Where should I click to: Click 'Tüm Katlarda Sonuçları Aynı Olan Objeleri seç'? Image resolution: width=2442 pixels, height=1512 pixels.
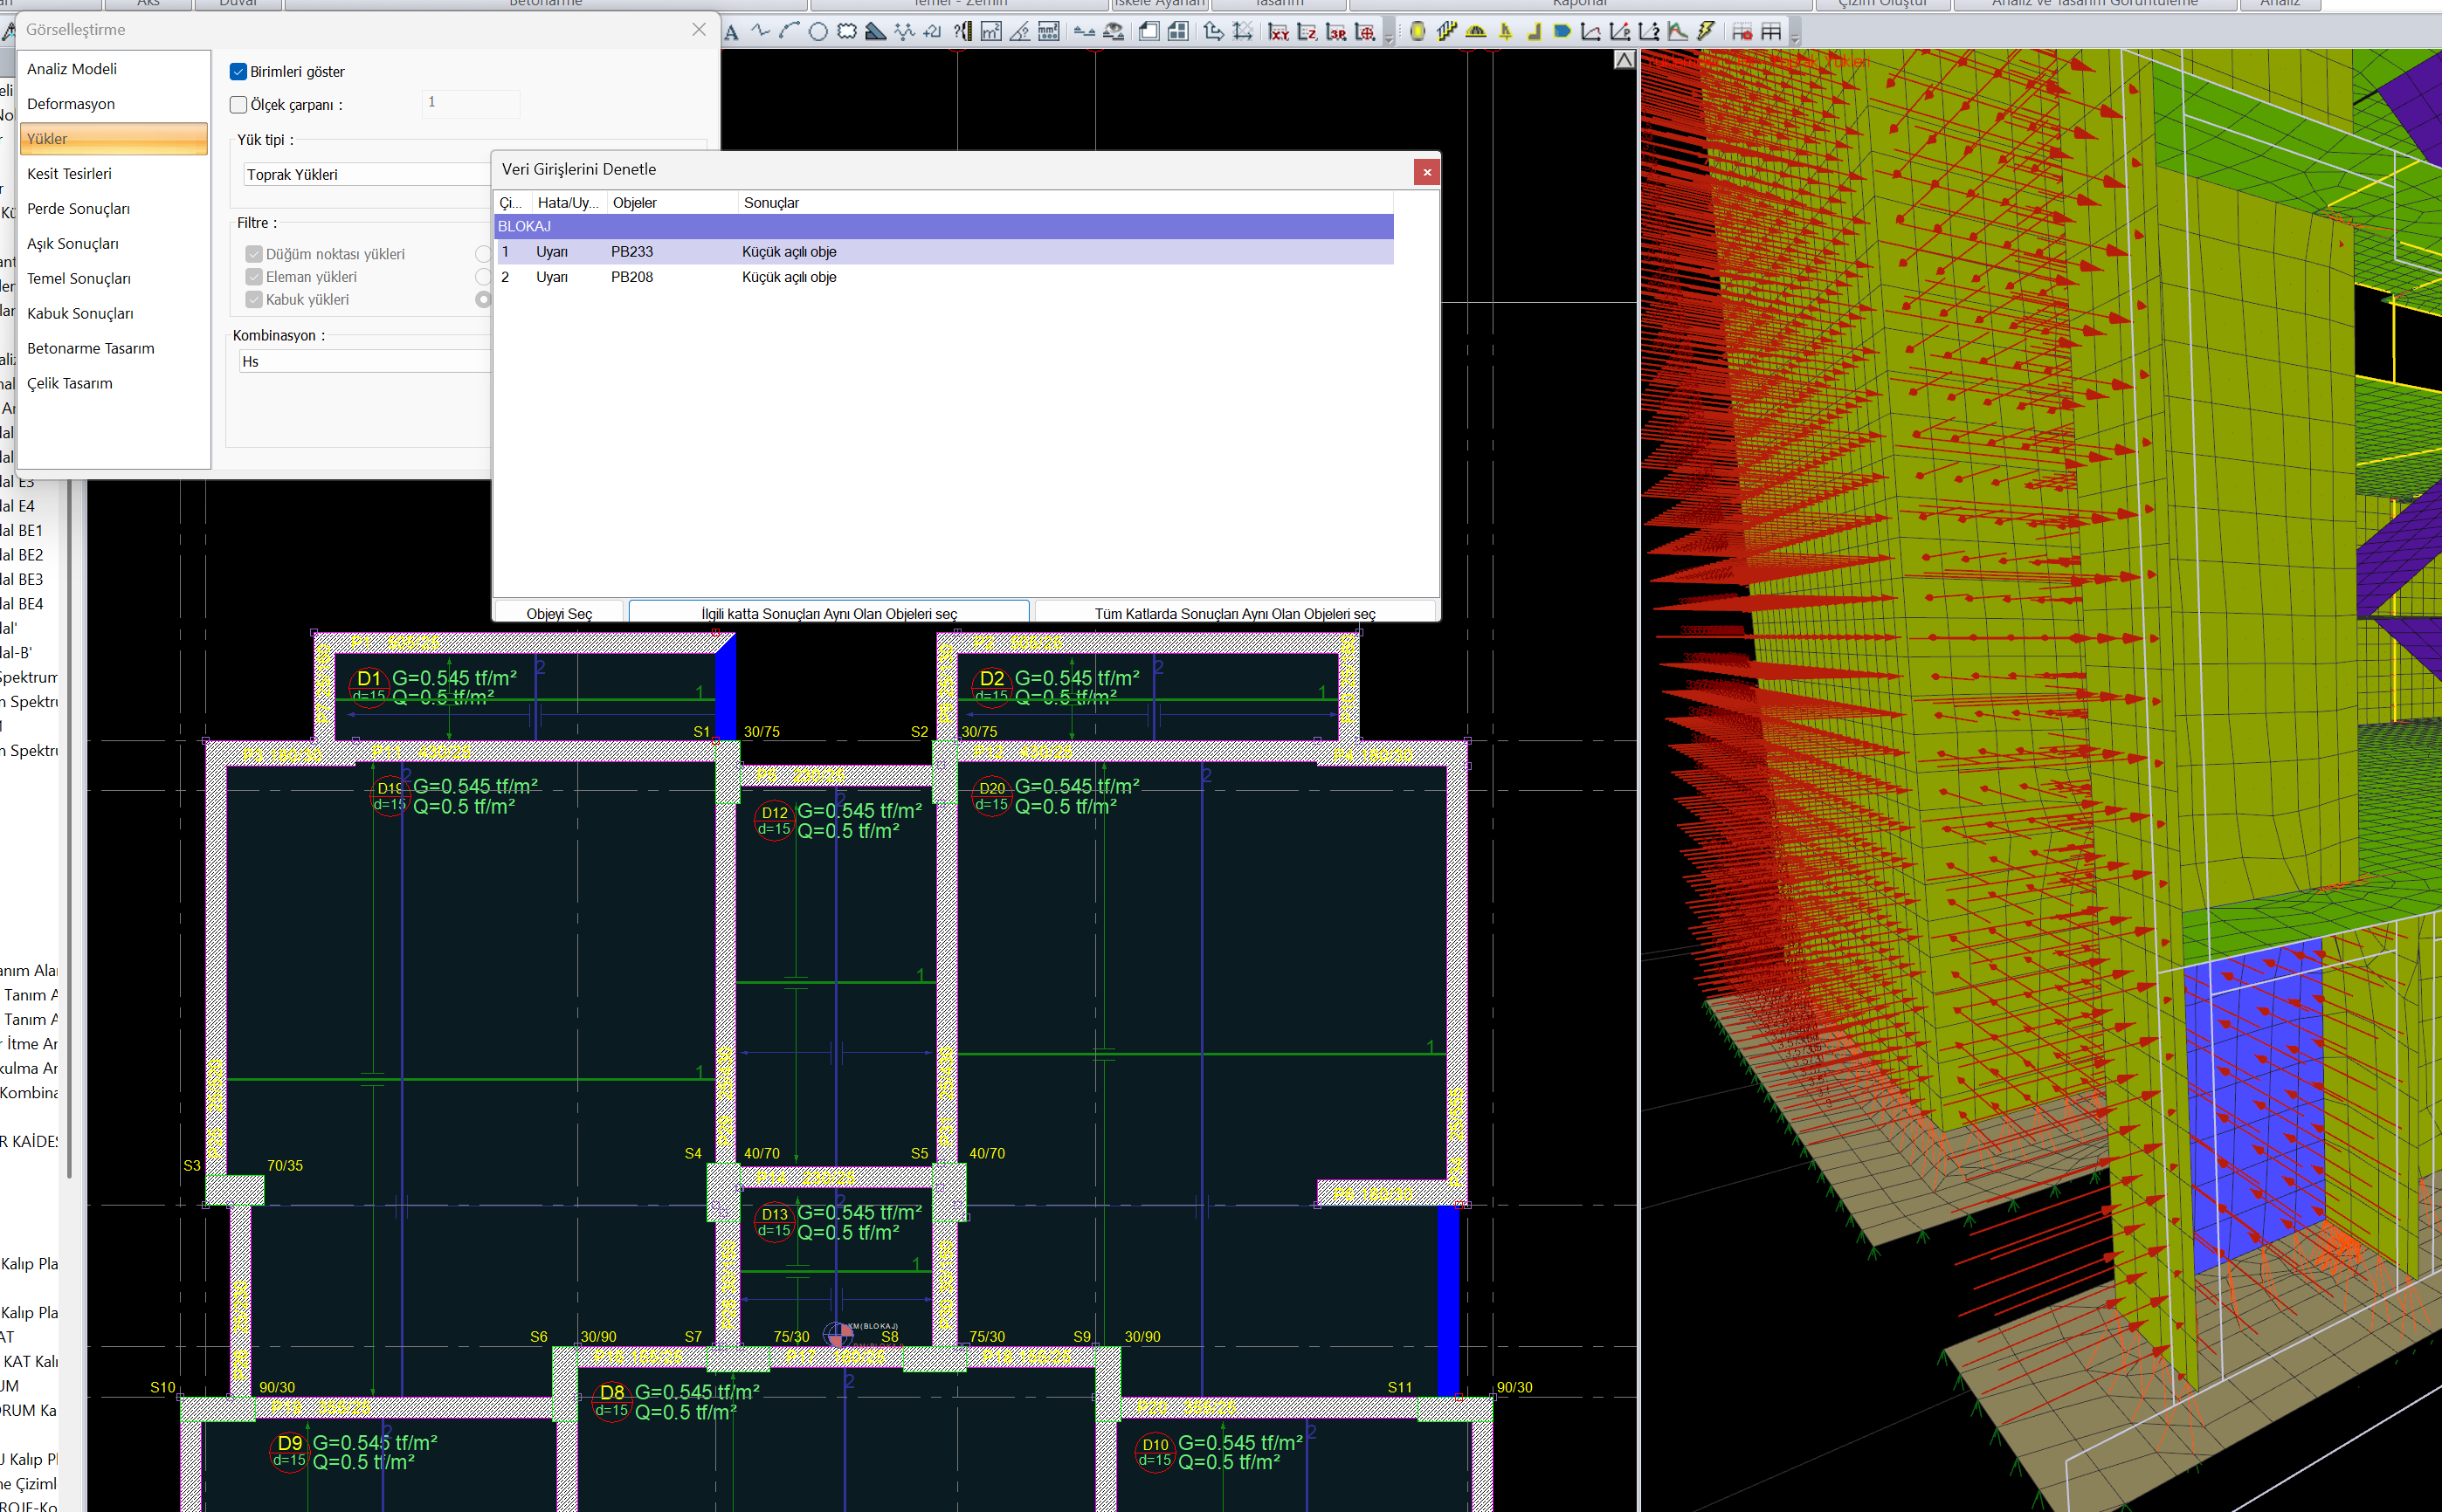1234,613
